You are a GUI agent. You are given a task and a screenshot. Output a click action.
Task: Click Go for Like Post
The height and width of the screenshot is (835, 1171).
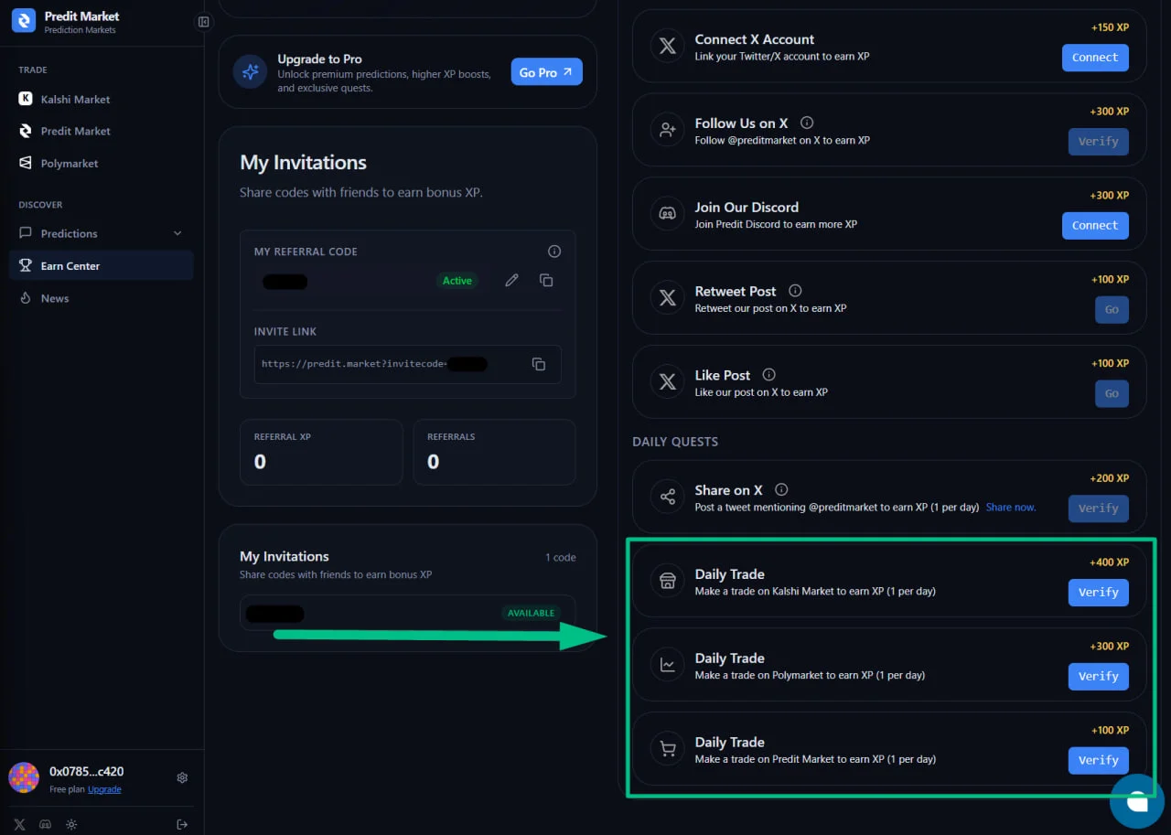(x=1112, y=393)
